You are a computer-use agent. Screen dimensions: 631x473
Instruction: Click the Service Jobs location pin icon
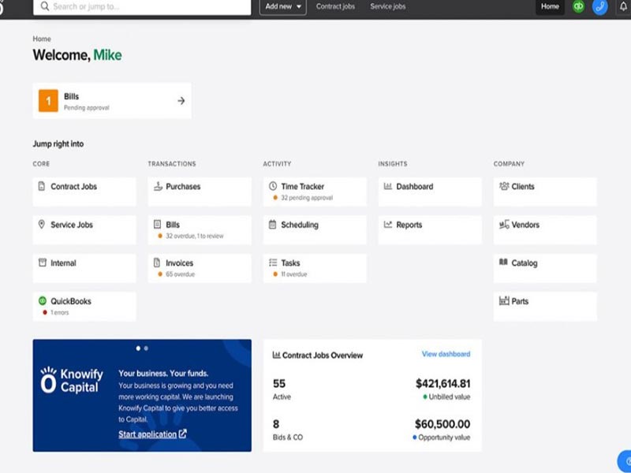42,225
